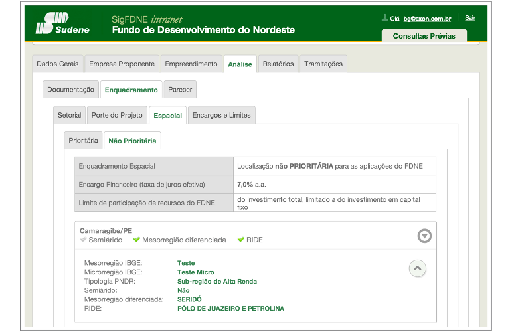Click the SERIDÓ value

click(189, 299)
